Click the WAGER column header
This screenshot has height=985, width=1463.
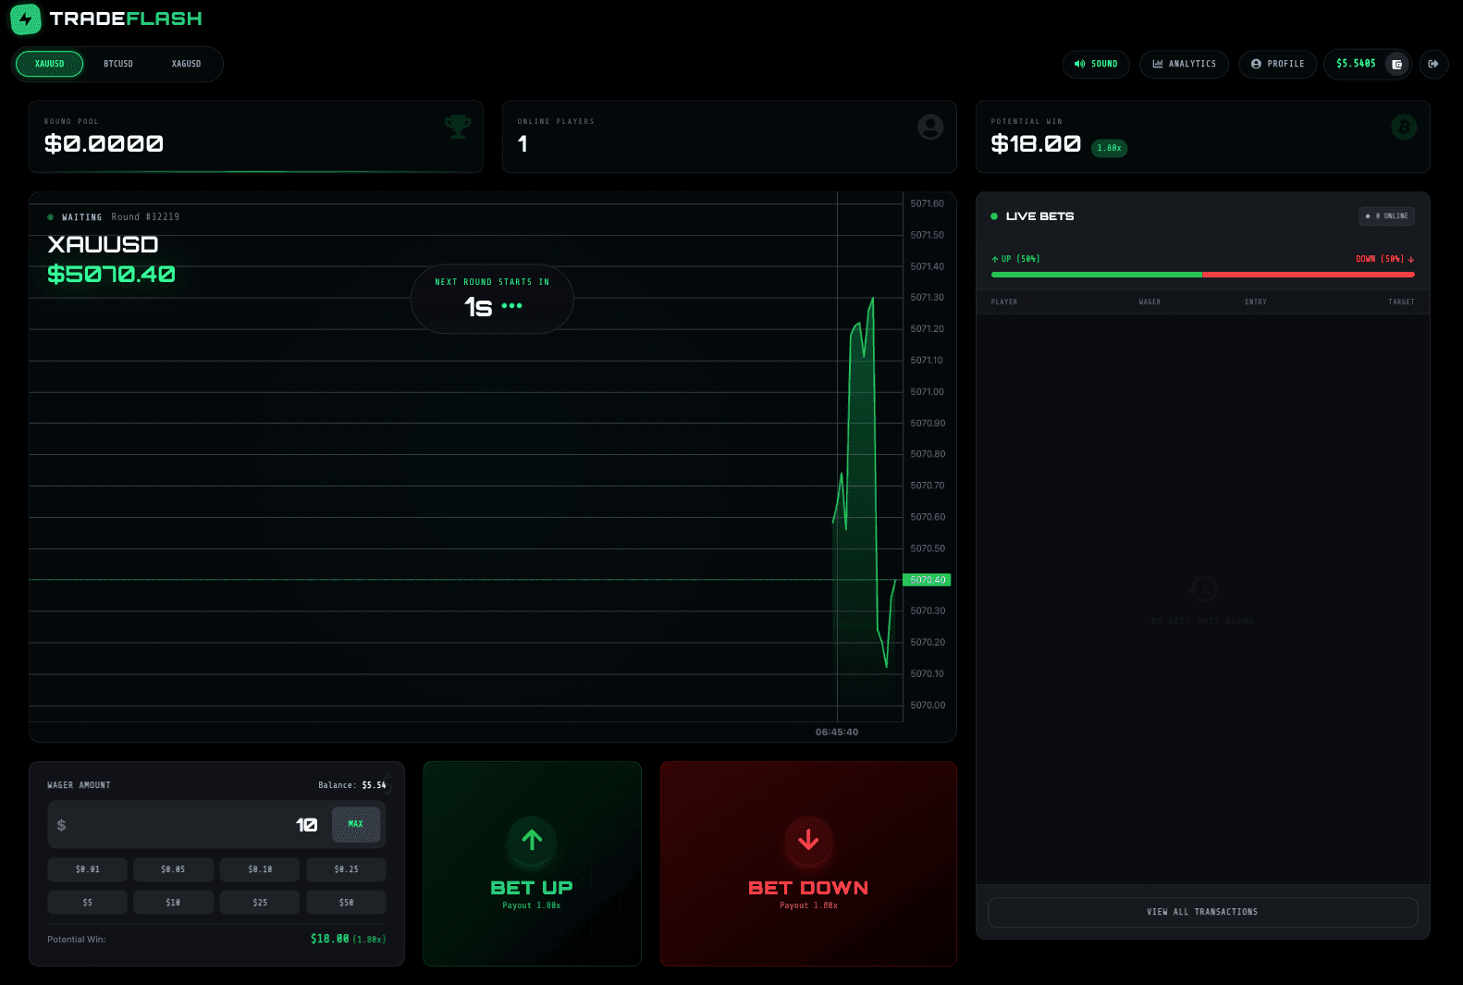(x=1149, y=302)
